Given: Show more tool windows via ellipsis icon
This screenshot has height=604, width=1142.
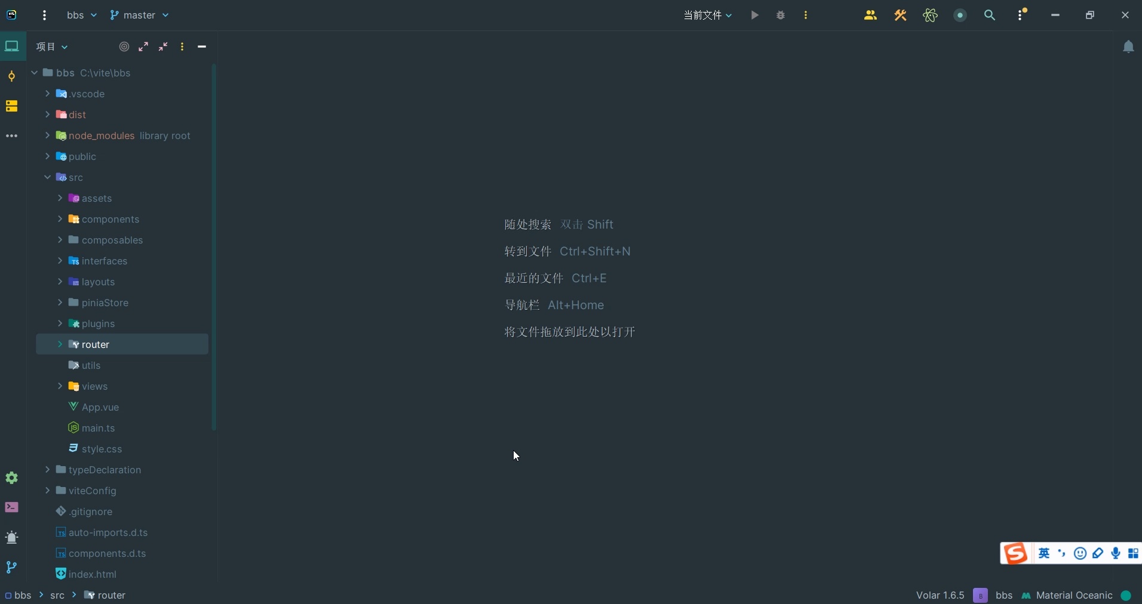Looking at the screenshot, I should (x=11, y=136).
